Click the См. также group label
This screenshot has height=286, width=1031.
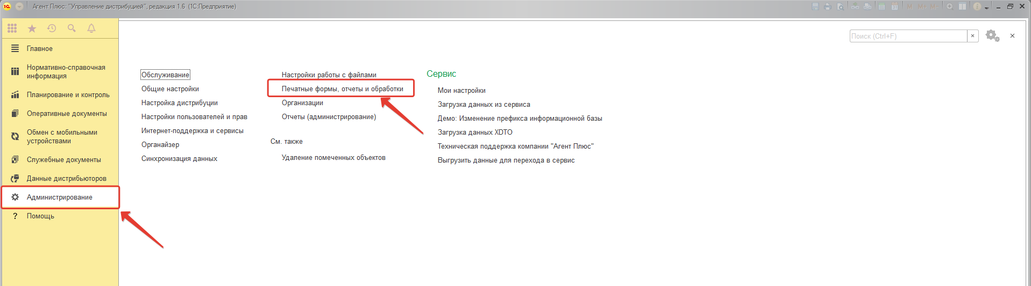point(287,141)
